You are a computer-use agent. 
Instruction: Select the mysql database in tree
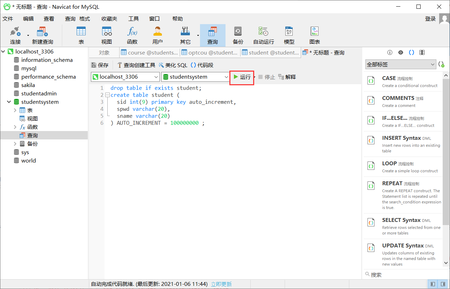(29, 68)
